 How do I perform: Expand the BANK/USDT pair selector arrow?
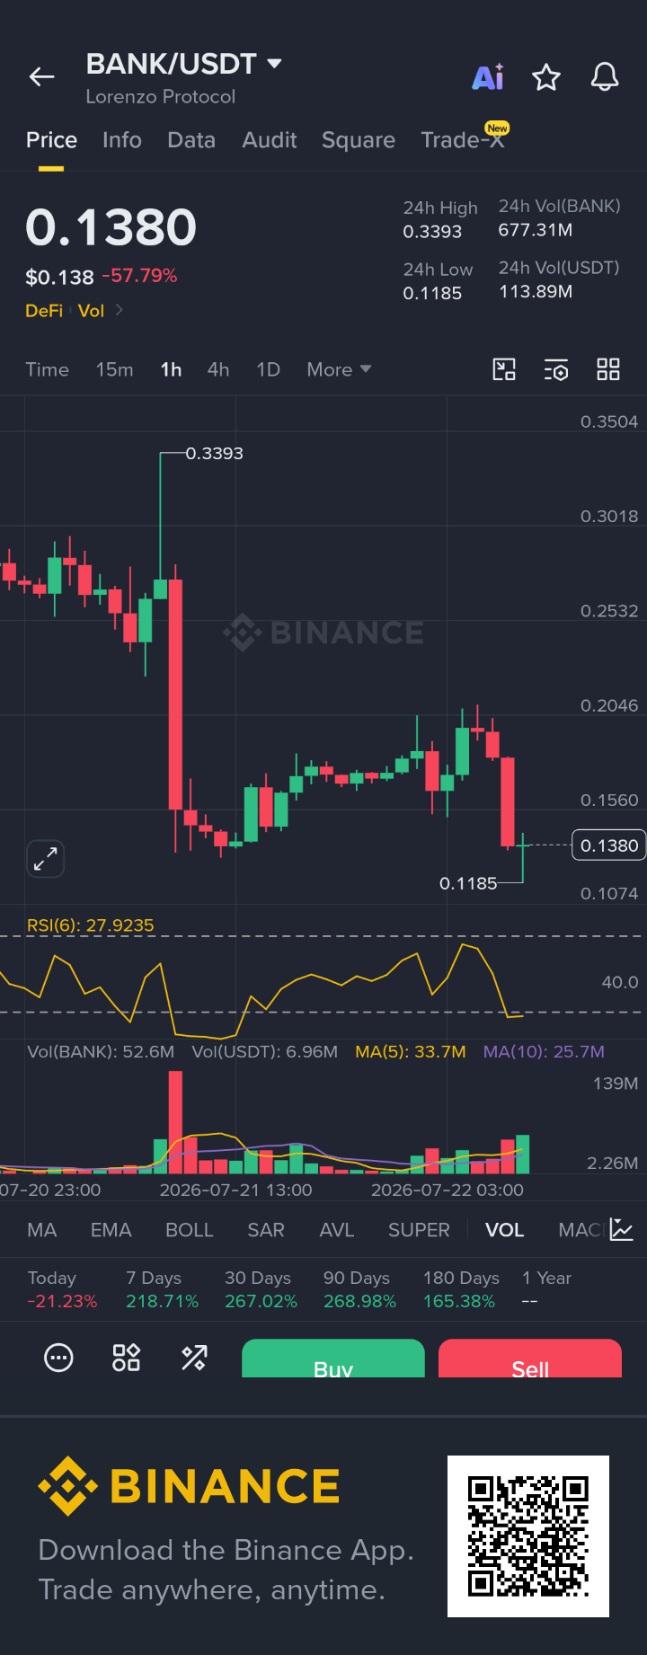pos(275,64)
